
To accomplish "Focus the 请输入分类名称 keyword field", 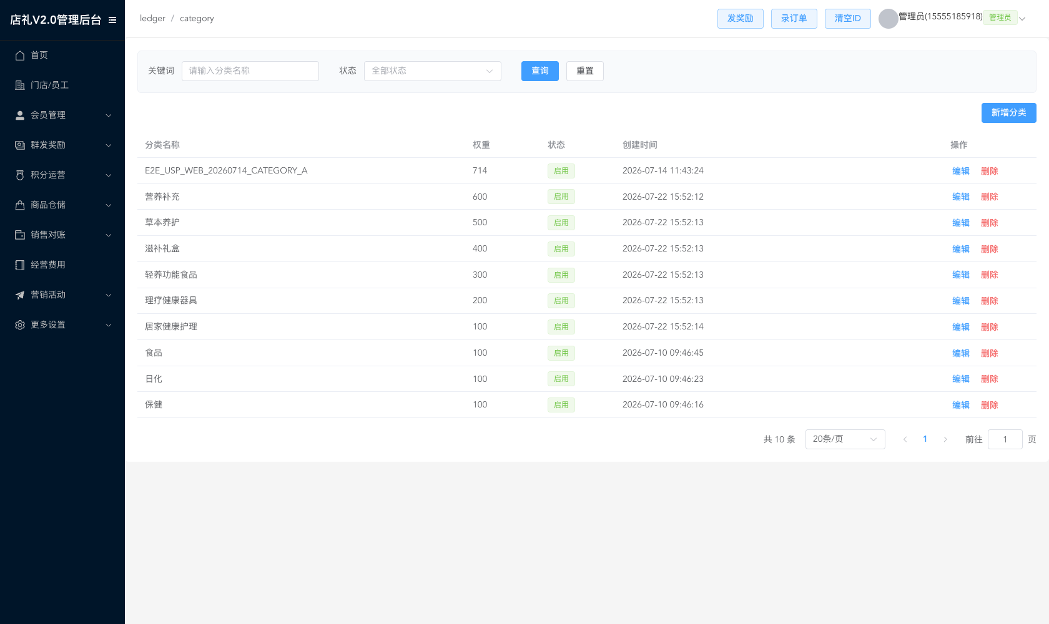I will point(250,71).
